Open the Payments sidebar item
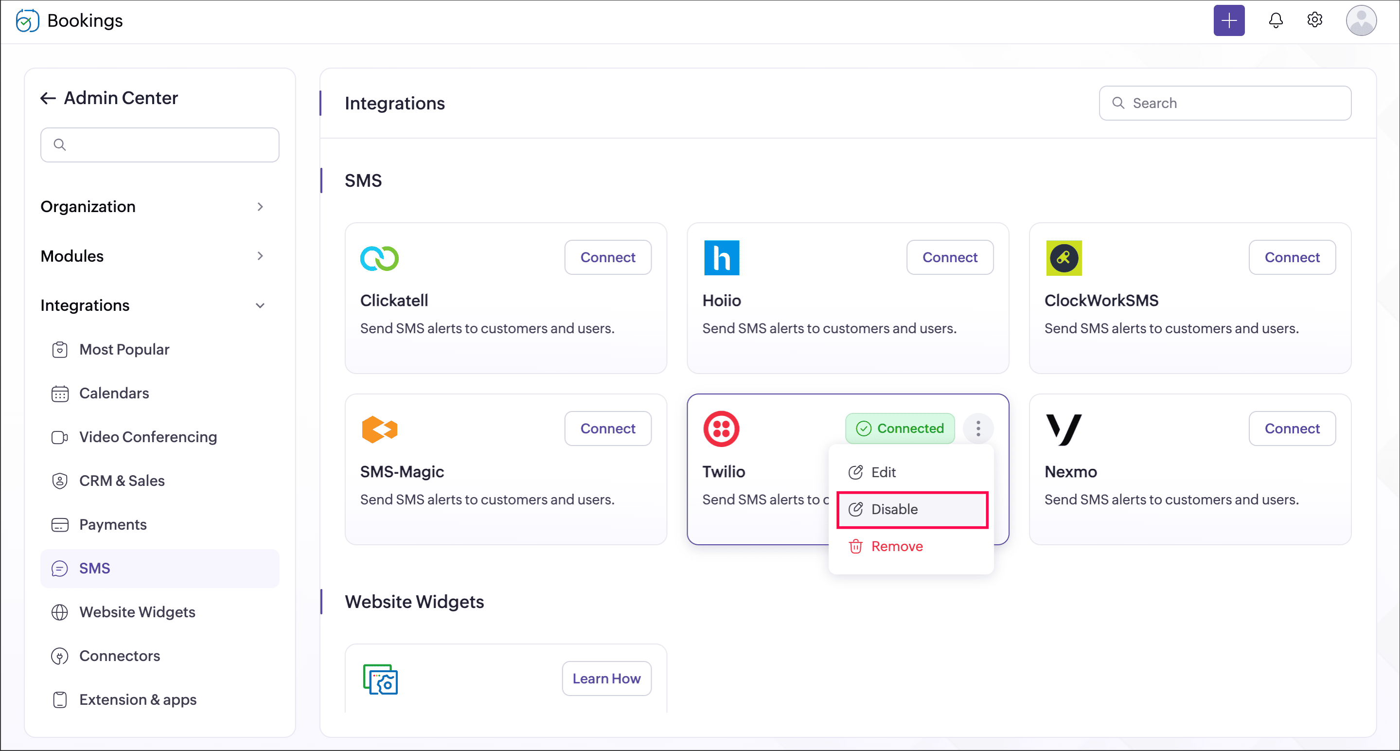 point(112,524)
